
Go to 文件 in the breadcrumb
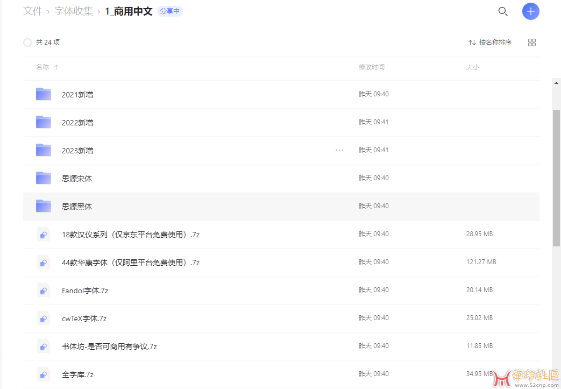(33, 11)
